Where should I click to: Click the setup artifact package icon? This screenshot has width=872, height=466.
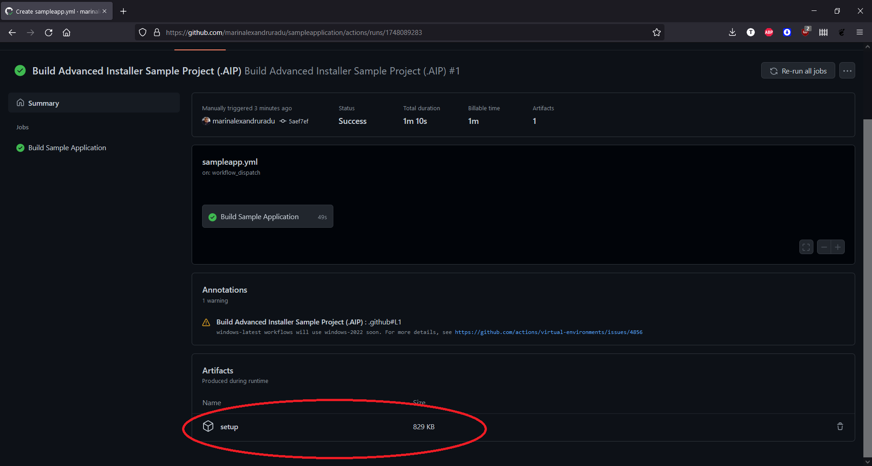[x=208, y=426]
